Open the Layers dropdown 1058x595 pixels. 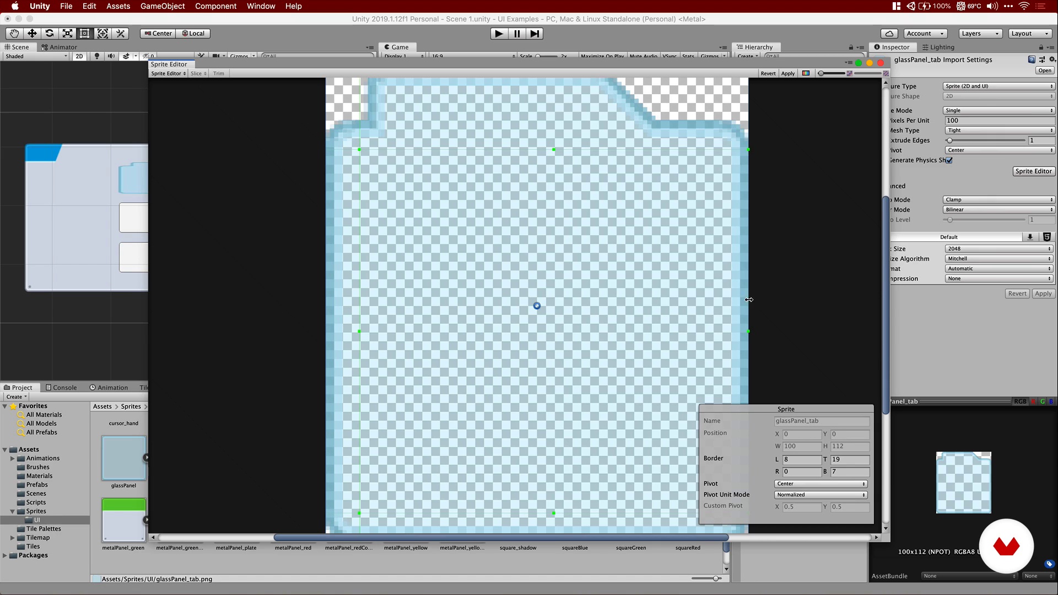click(980, 34)
